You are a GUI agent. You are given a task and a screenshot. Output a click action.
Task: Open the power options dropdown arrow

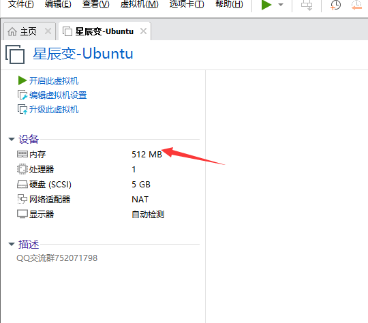(x=281, y=5)
